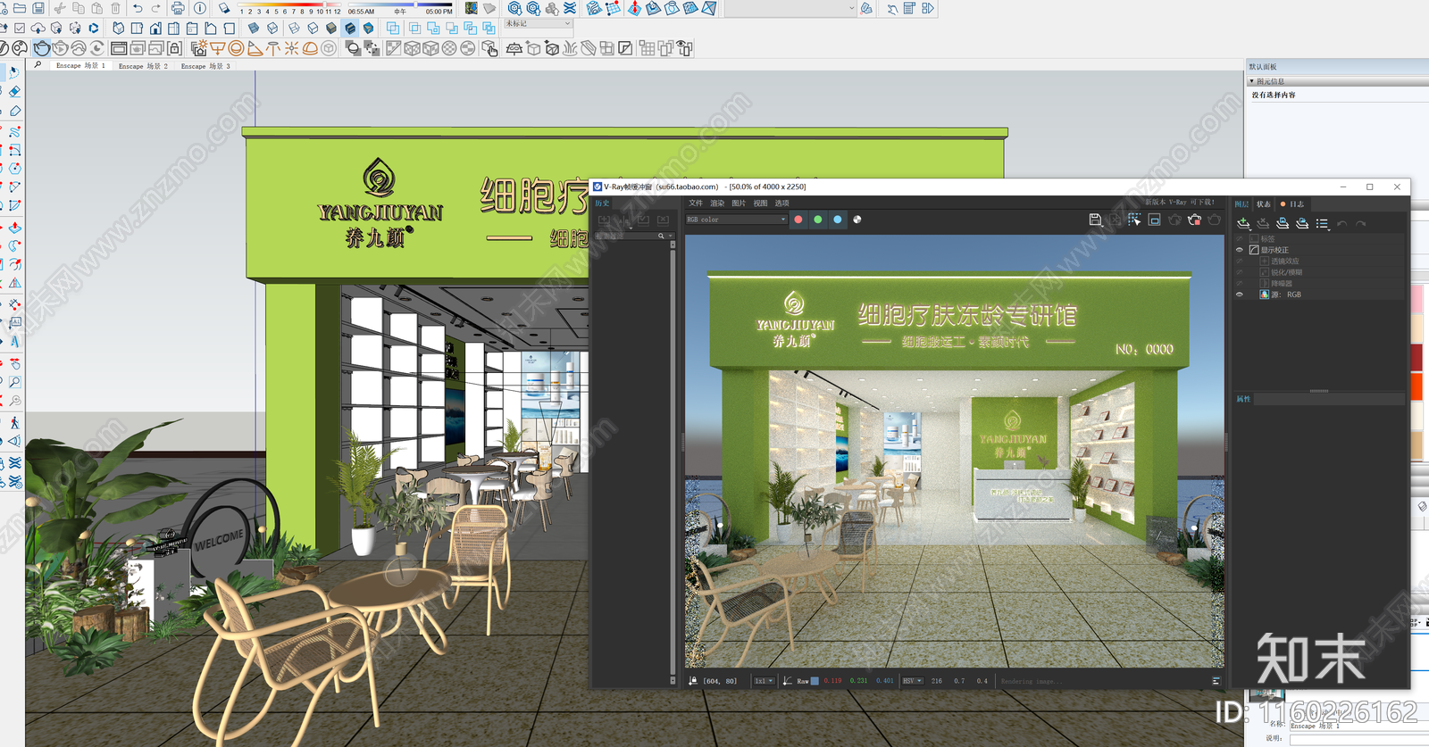Image resolution: width=1429 pixels, height=747 pixels.
Task: Open the 视图 menu in frame buffer
Action: 760,203
